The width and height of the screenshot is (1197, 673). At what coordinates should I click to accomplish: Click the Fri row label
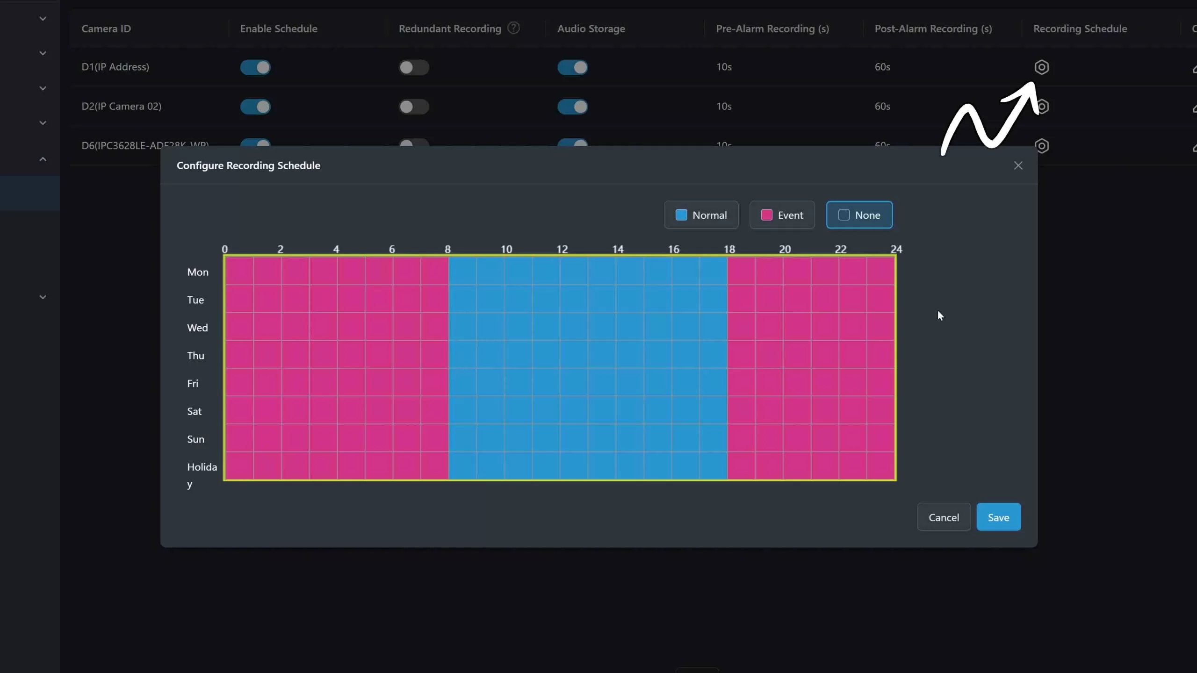click(x=193, y=383)
